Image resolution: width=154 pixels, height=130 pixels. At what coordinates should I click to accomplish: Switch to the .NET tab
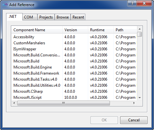pos(14,17)
